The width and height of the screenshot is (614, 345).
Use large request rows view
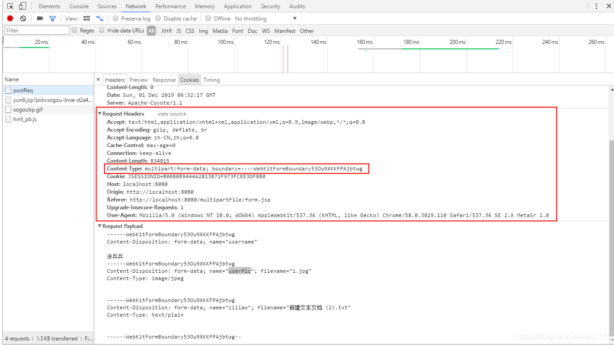pos(86,18)
